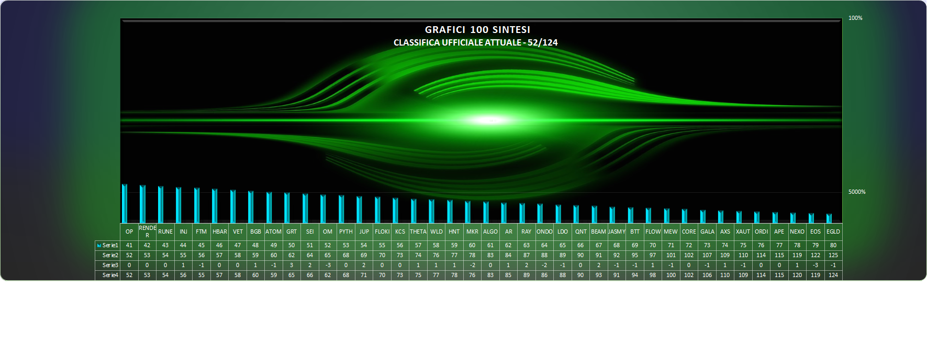
Task: Select the JASMY column header
Action: [x=617, y=231]
